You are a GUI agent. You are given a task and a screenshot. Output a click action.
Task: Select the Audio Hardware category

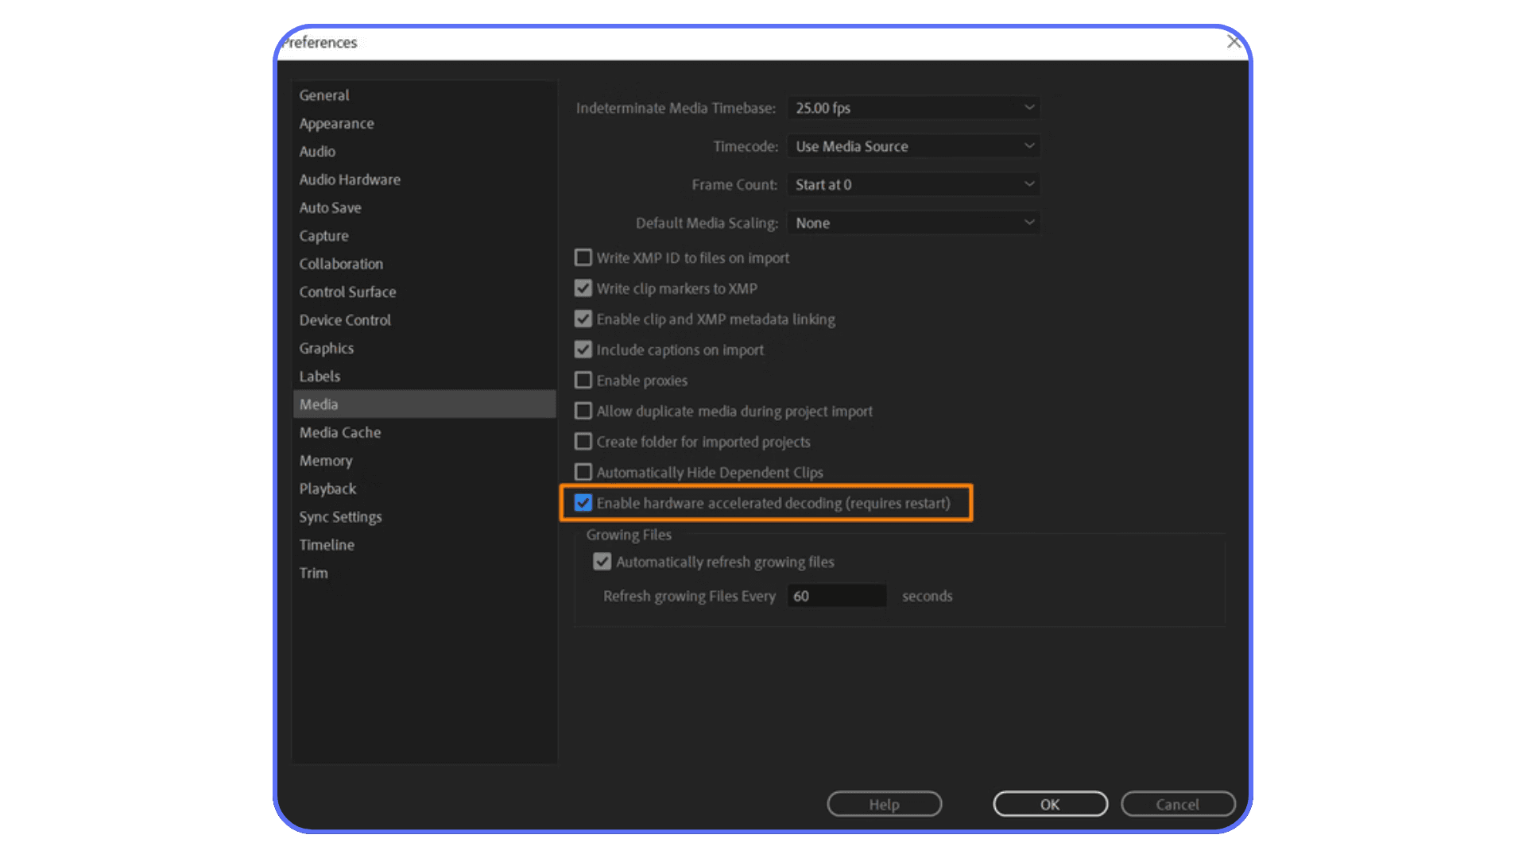click(x=349, y=180)
